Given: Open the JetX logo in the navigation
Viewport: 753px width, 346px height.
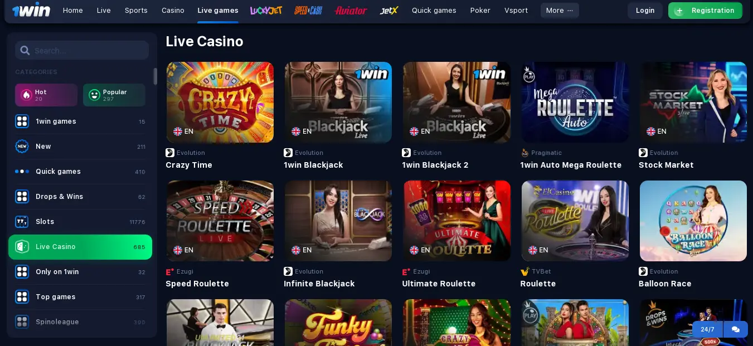Looking at the screenshot, I should pos(389,11).
